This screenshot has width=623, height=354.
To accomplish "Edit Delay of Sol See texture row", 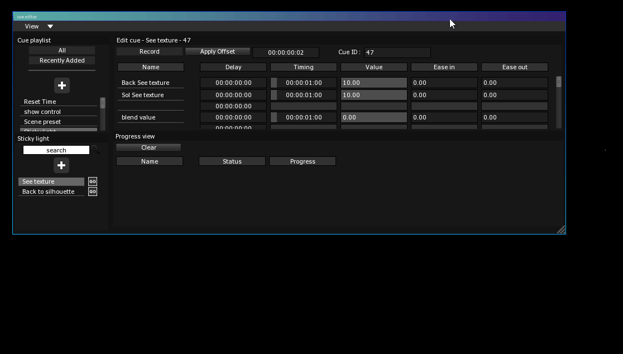I will pyautogui.click(x=233, y=95).
